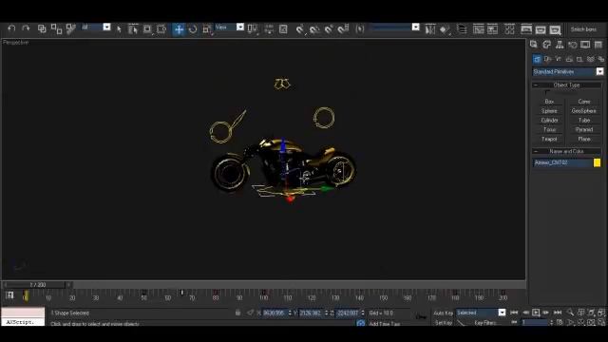This screenshot has height=342, width=608.
Task: Activate the Select and Rotate tool
Action: [x=193, y=29]
